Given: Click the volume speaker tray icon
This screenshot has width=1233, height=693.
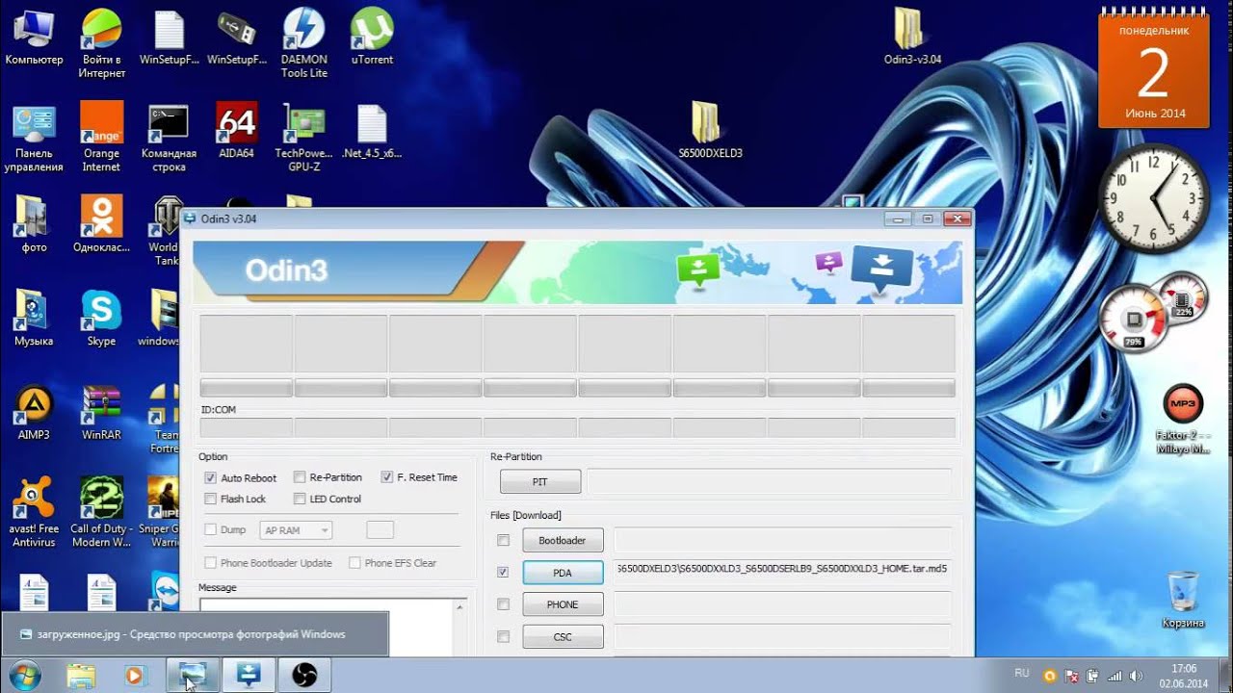Looking at the screenshot, I should 1137,676.
